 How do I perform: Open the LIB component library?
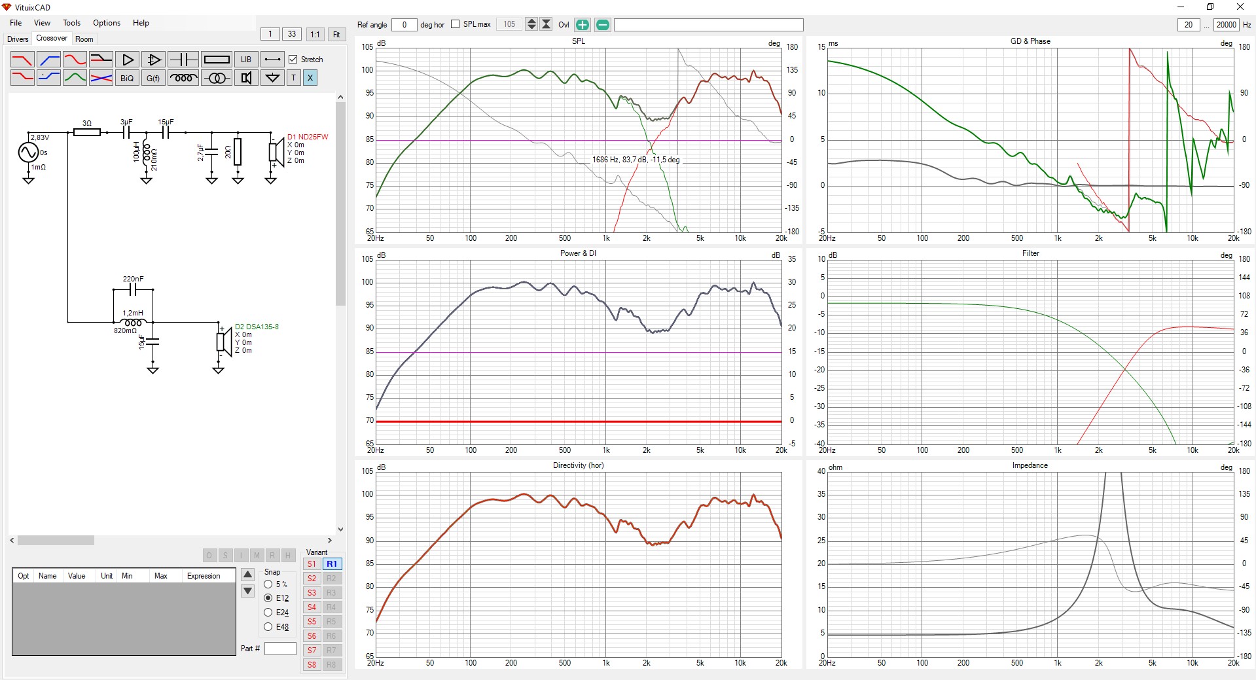(x=246, y=60)
